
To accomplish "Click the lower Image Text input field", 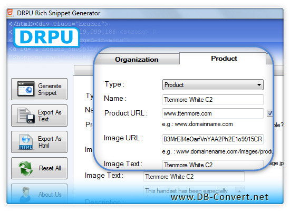I will (x=194, y=177).
